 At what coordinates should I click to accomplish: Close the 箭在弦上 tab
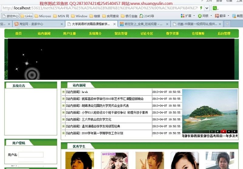(167, 24)
